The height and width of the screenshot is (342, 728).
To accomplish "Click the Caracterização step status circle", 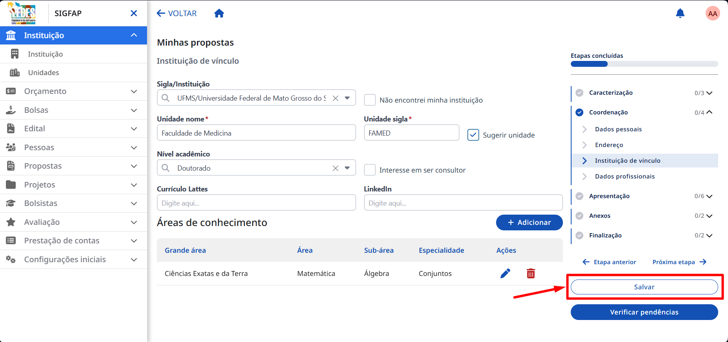I will pos(579,93).
